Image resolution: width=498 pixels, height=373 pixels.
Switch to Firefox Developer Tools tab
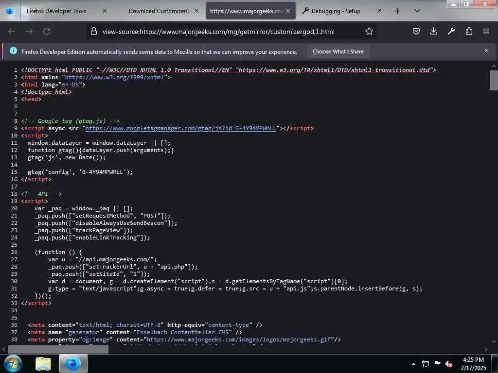point(56,11)
